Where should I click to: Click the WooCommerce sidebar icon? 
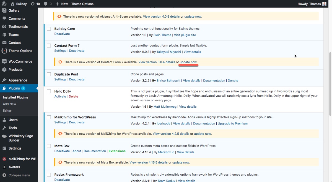pos(4,61)
